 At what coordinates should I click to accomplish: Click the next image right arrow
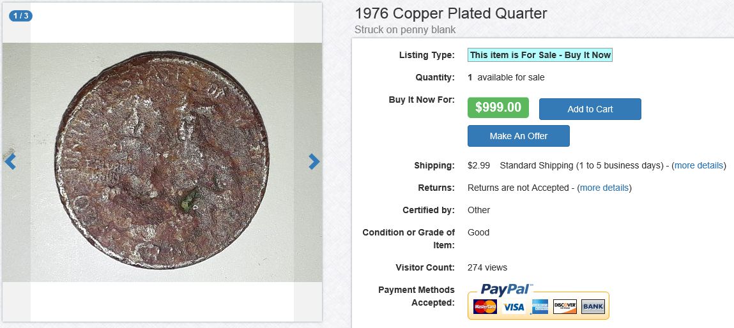pyautogui.click(x=314, y=161)
